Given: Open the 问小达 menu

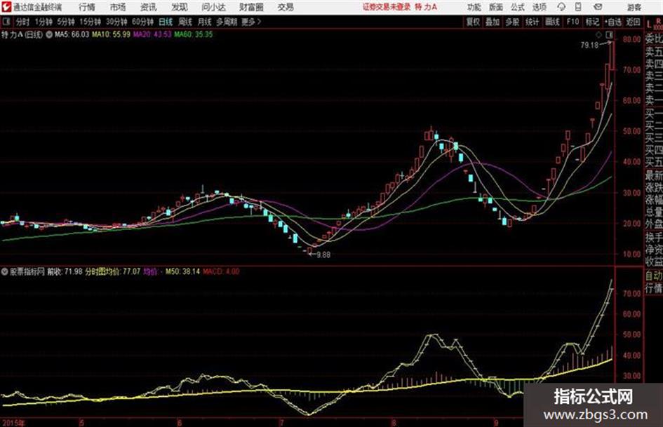Looking at the screenshot, I should [213, 7].
